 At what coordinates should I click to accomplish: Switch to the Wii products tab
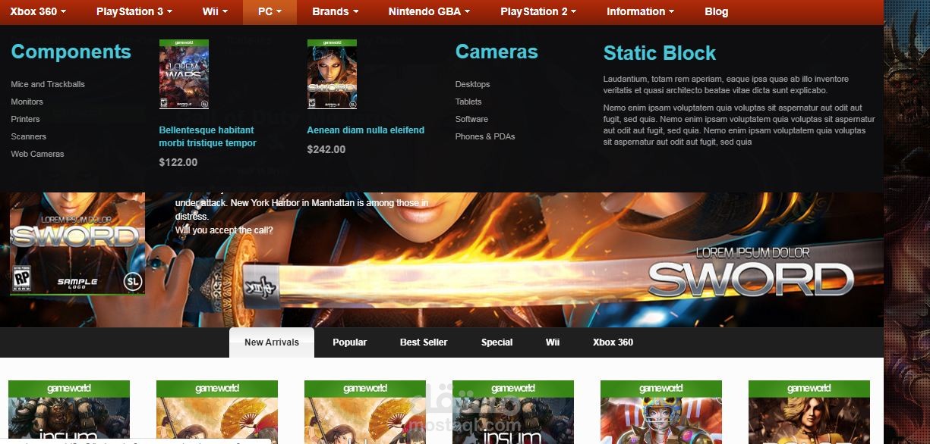[x=553, y=342]
